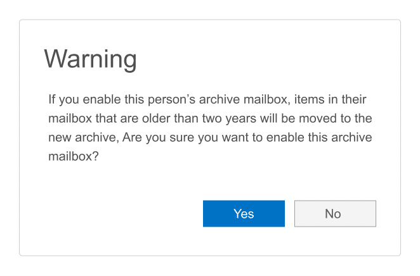This screenshot has width=420, height=276.
Task: Click the Warning heading
Action: click(x=90, y=59)
